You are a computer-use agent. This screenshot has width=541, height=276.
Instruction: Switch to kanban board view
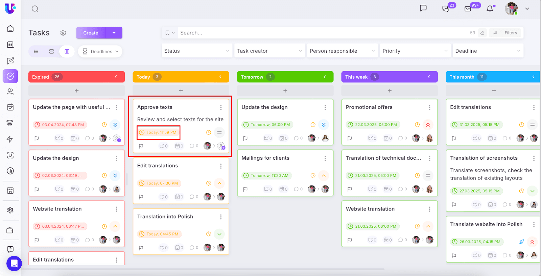(x=67, y=52)
